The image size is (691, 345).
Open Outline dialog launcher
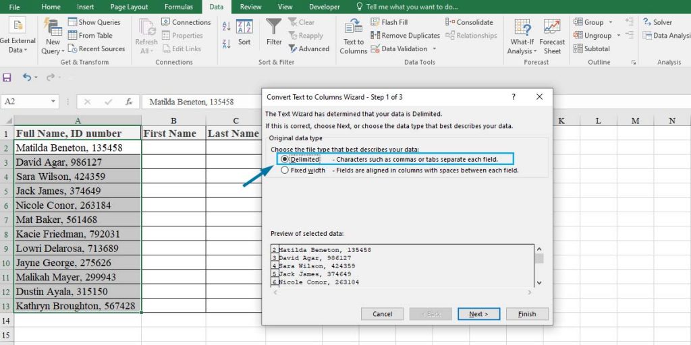tap(633, 63)
